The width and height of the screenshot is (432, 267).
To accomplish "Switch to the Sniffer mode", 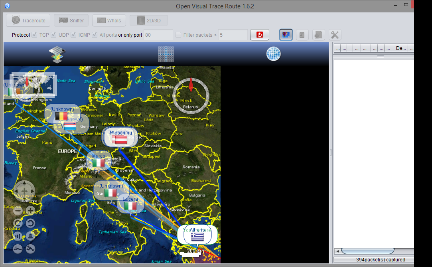I will [71, 21].
